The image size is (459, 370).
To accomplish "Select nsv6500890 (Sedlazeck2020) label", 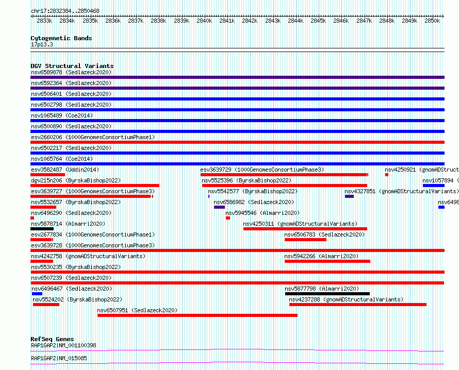I will [71, 126].
